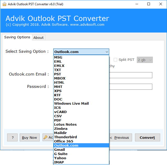Click into the Password field
Image resolution: width=167 pixels, height=165 pixels.
tap(131, 87)
